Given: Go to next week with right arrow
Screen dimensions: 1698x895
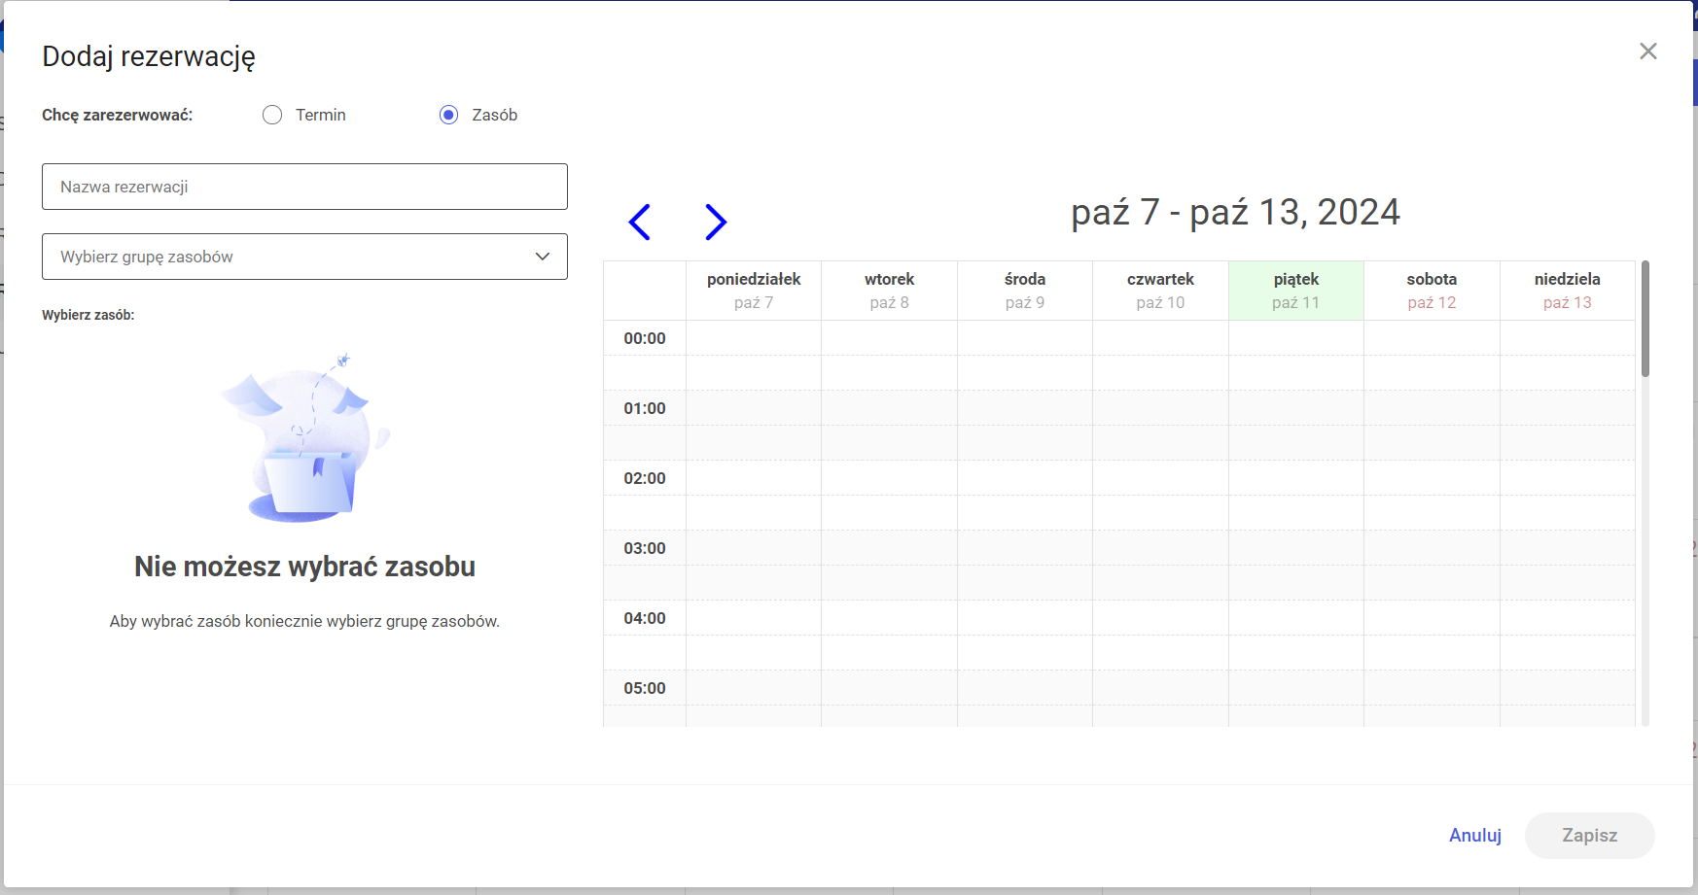Looking at the screenshot, I should [x=716, y=222].
